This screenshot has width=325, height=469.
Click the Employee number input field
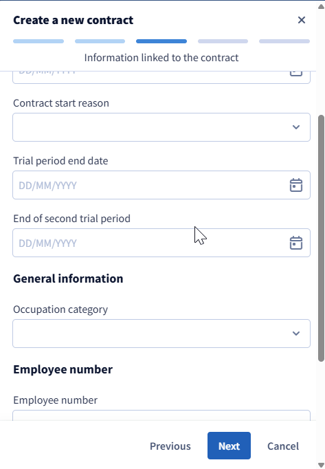click(161, 415)
